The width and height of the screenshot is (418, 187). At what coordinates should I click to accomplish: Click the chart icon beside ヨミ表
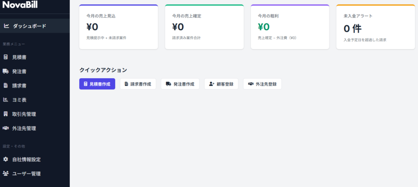(6, 100)
